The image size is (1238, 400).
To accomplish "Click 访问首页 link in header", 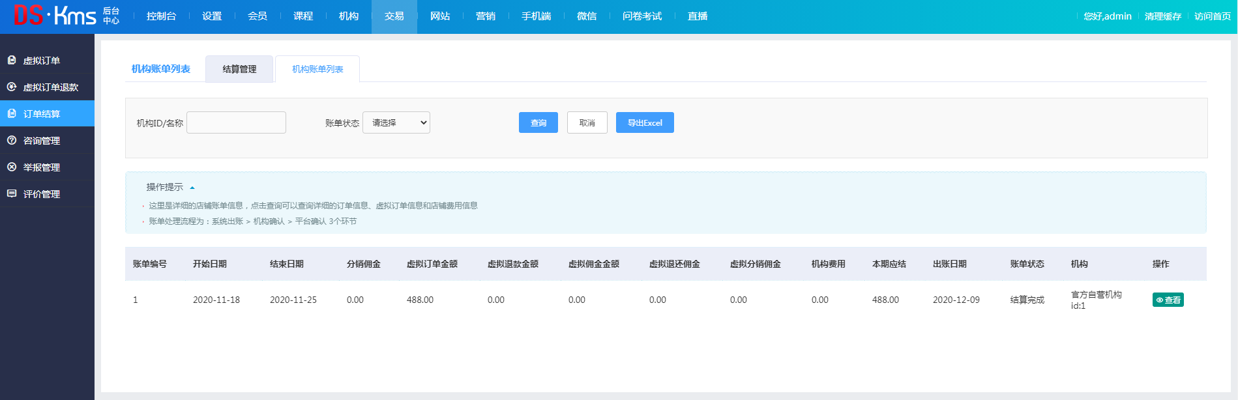I will pyautogui.click(x=1213, y=16).
